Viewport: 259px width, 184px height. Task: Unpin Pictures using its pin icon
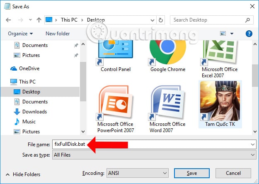pos(76,55)
